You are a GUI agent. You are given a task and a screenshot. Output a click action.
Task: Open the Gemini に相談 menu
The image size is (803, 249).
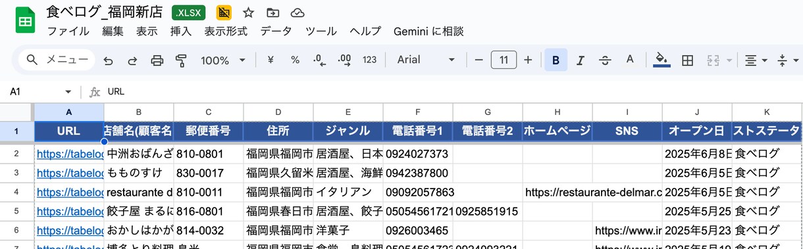(x=428, y=31)
